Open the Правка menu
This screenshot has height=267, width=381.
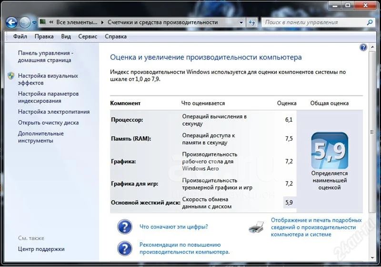tap(44, 37)
